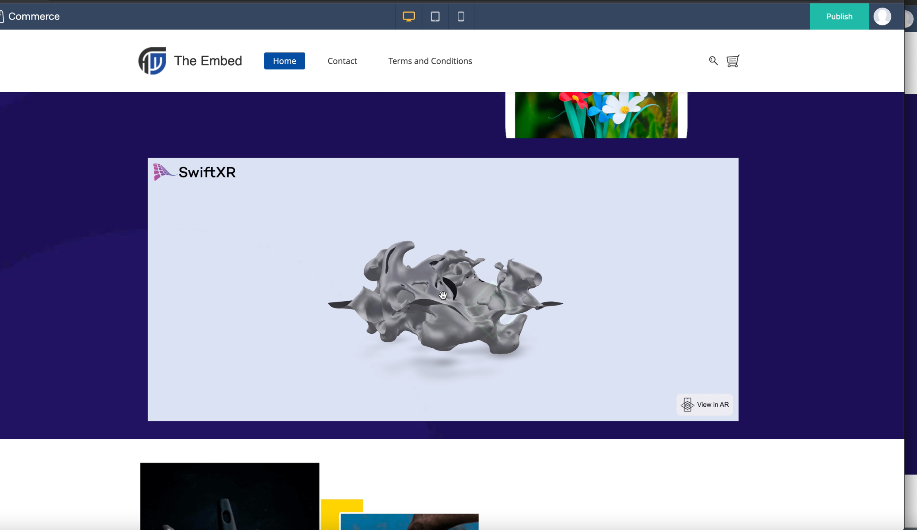The width and height of the screenshot is (917, 530).
Task: Switch to tablet preview icon
Action: 435,16
